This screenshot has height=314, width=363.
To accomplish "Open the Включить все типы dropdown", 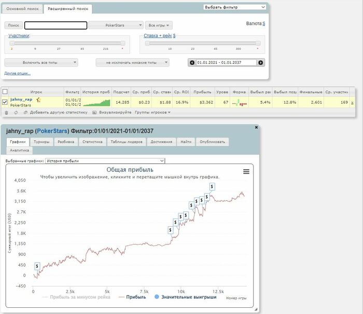I will tap(41, 63).
